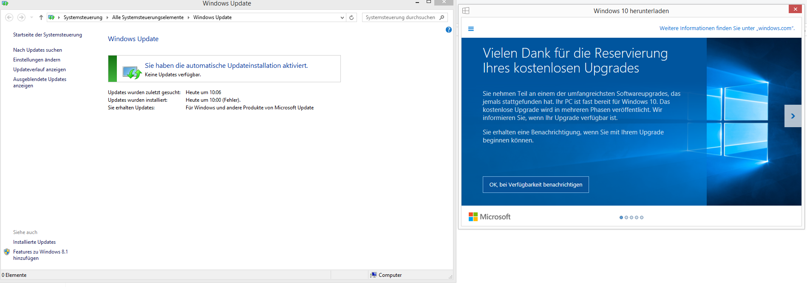Click Windows Update title bar icon

click(x=5, y=3)
